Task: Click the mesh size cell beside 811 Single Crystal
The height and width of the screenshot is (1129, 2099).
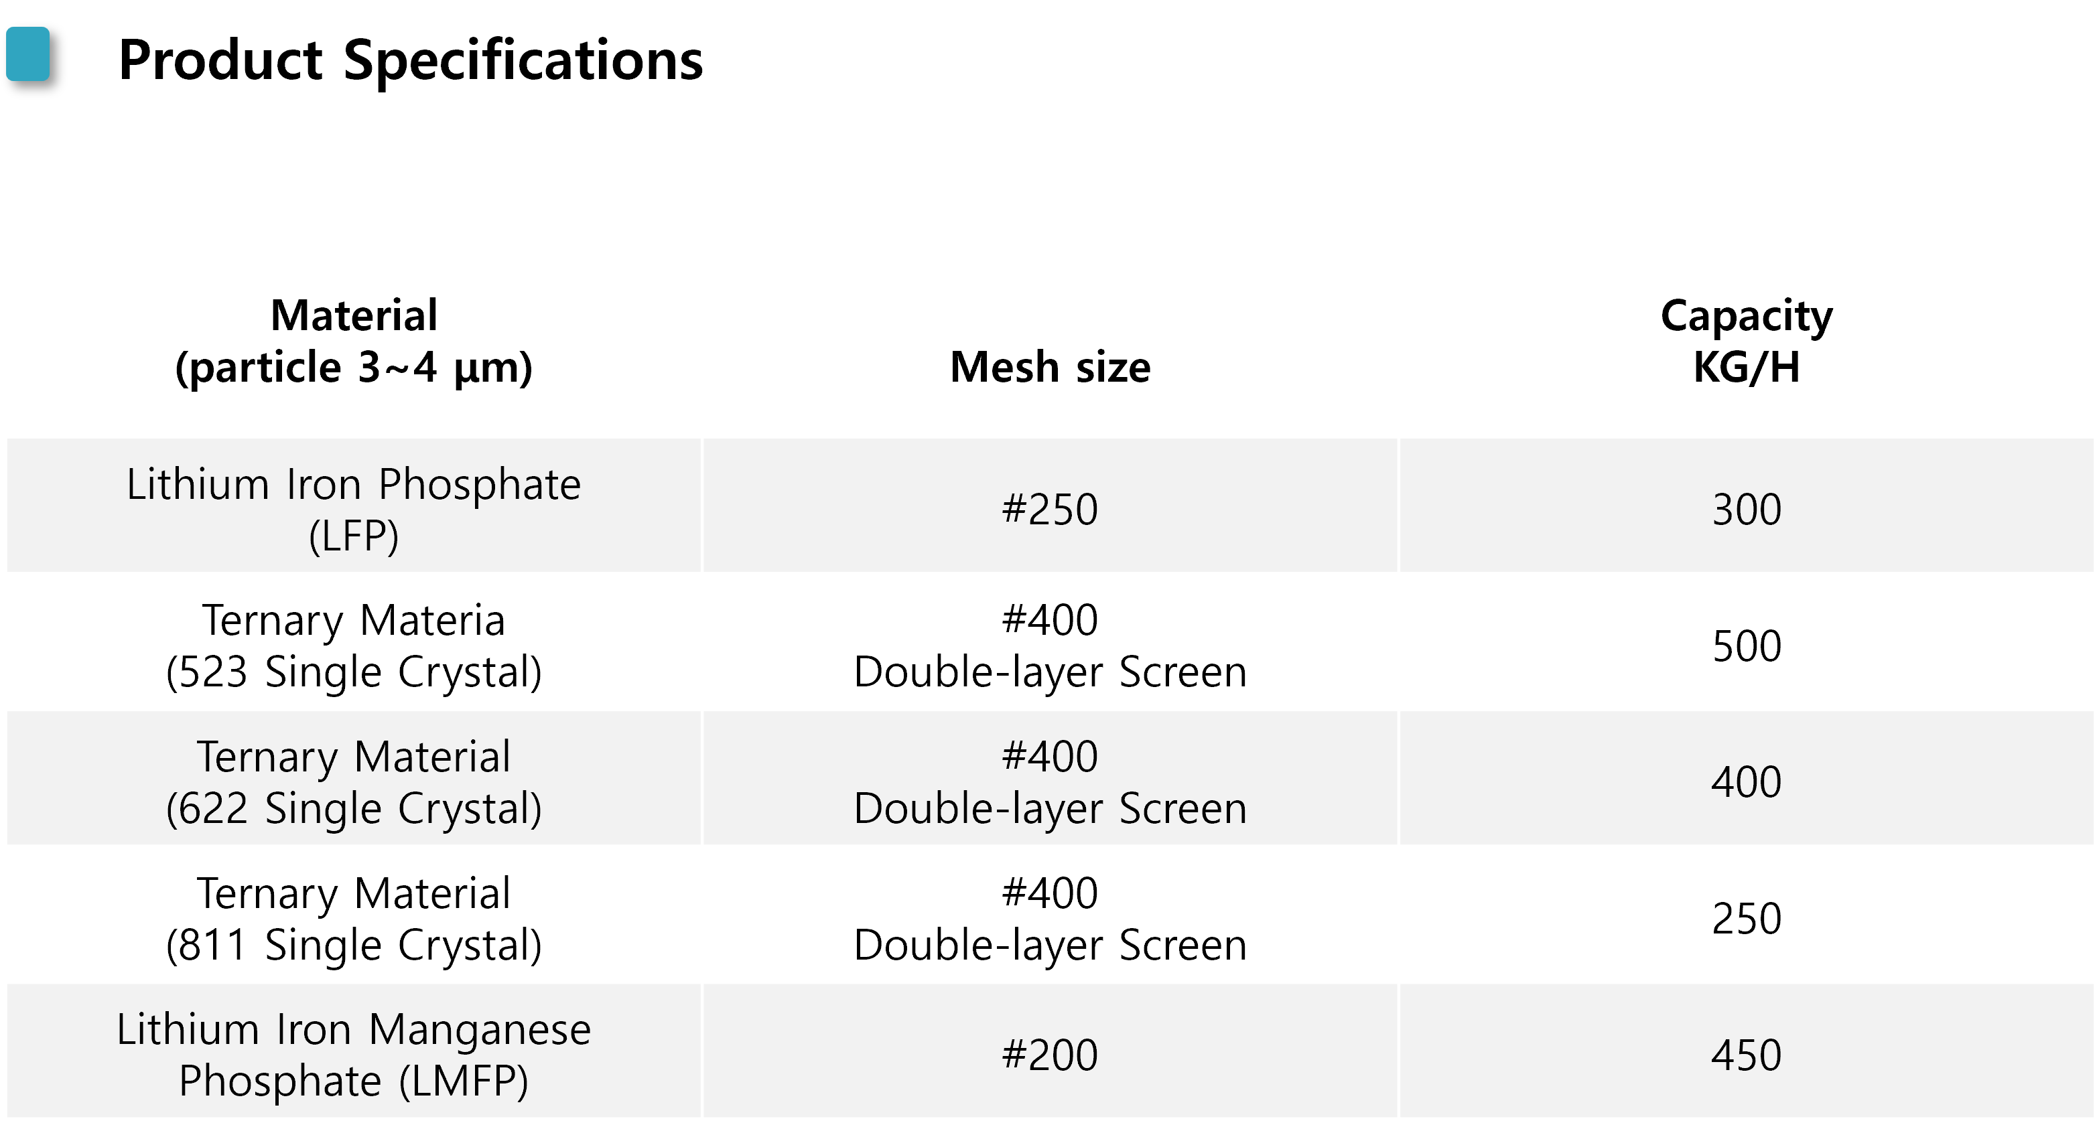Action: coord(1049,918)
